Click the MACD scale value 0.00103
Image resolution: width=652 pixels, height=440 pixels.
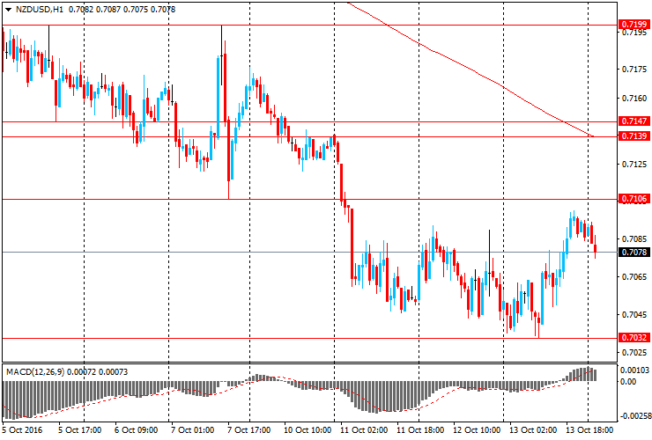(634, 370)
